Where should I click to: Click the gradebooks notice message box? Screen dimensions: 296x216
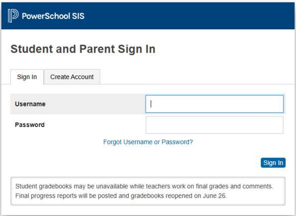[148, 191]
